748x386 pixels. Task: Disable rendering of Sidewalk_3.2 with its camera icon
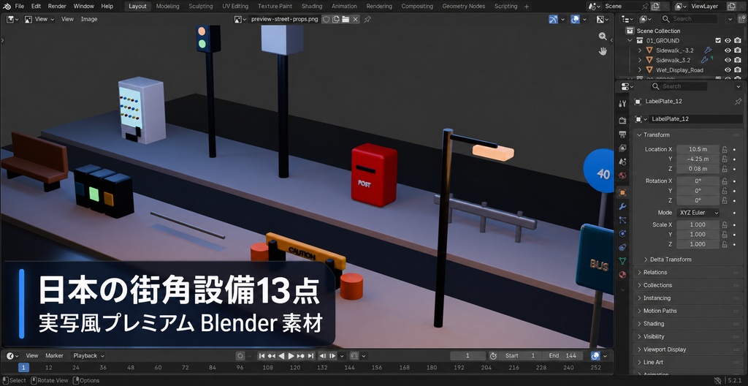click(738, 60)
